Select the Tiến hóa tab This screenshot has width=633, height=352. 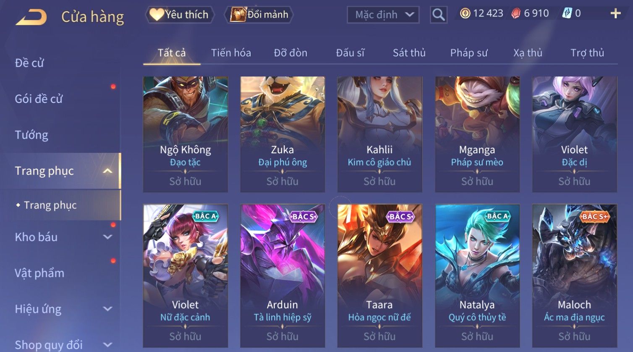click(231, 53)
